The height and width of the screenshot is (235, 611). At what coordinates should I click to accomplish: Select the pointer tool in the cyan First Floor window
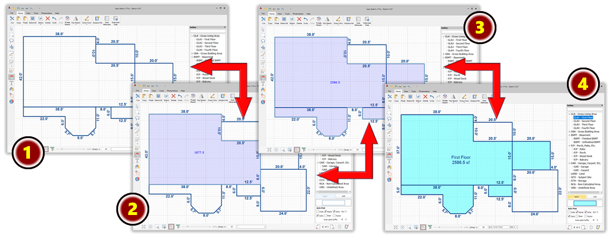click(389, 107)
